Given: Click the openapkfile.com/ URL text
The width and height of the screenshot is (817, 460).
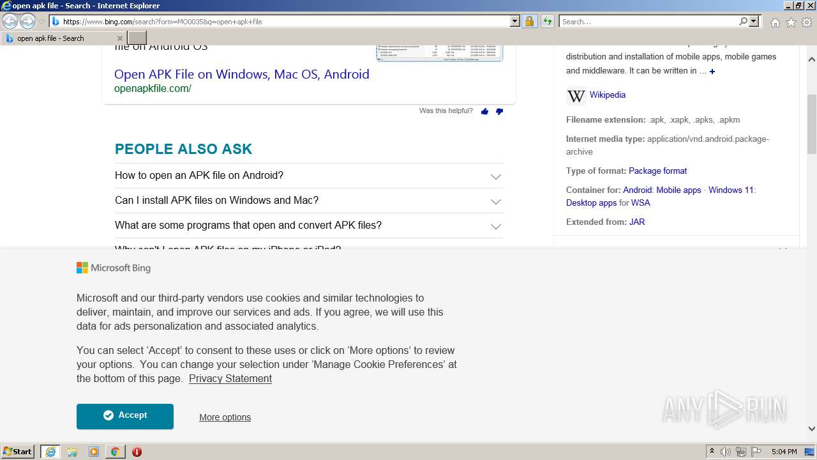Looking at the screenshot, I should pos(153,89).
